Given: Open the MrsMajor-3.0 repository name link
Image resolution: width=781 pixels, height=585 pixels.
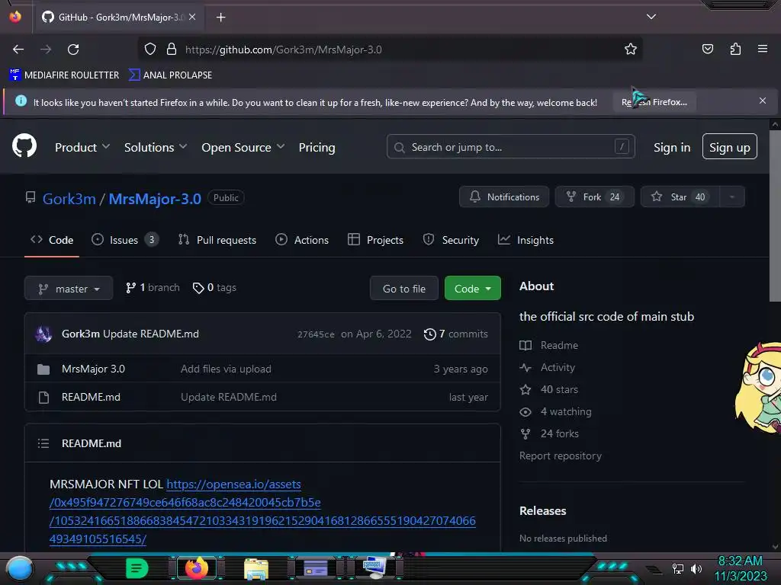Looking at the screenshot, I should pyautogui.click(x=155, y=199).
